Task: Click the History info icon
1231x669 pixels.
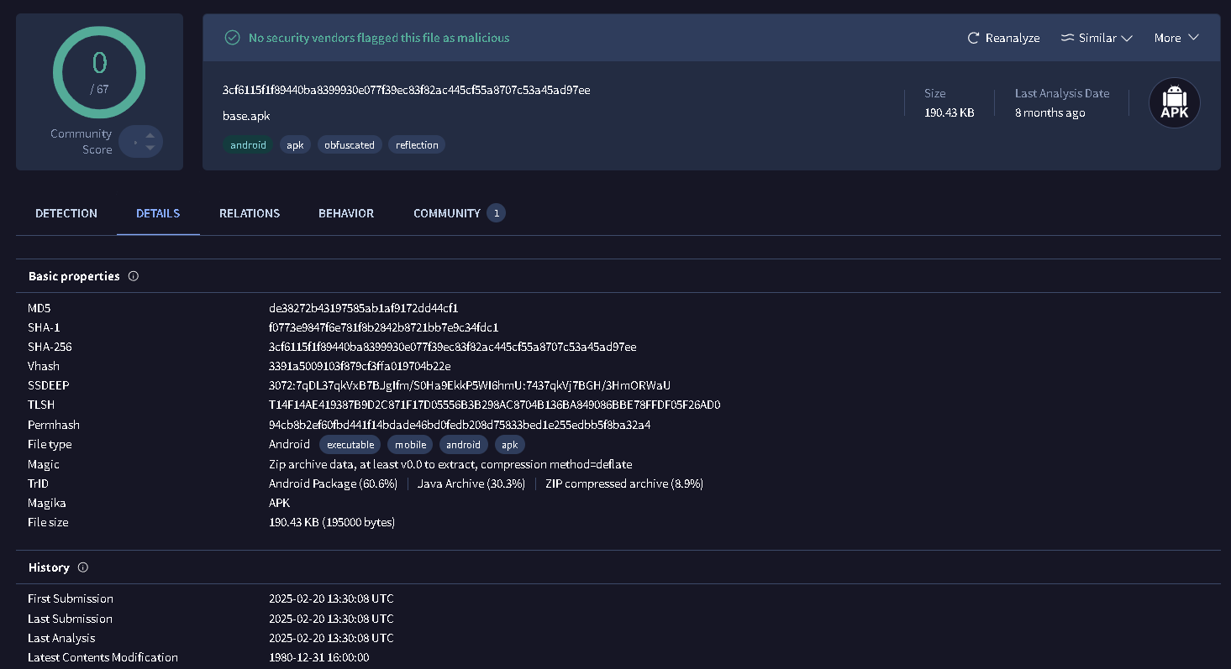Action: tap(82, 567)
